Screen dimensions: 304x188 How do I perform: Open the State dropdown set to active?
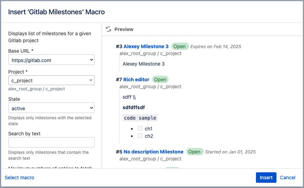(52, 108)
